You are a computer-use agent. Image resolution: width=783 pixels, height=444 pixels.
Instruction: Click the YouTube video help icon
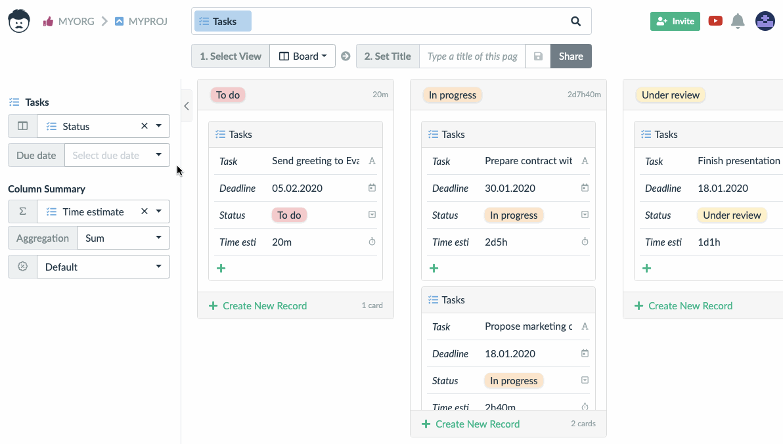(x=715, y=21)
